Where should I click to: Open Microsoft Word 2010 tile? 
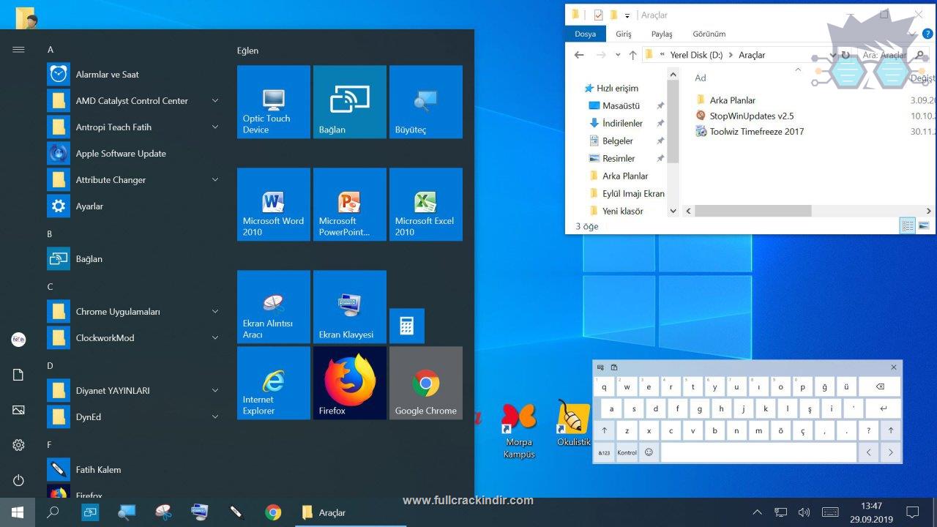click(274, 204)
